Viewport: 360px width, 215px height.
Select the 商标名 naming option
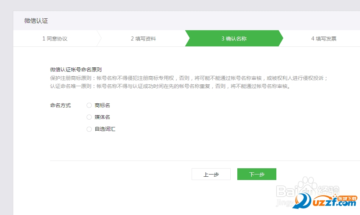coord(99,105)
